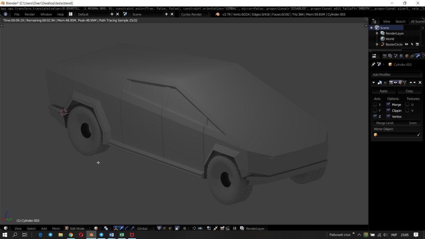Open the Constraints properties tab

[x=412, y=56]
